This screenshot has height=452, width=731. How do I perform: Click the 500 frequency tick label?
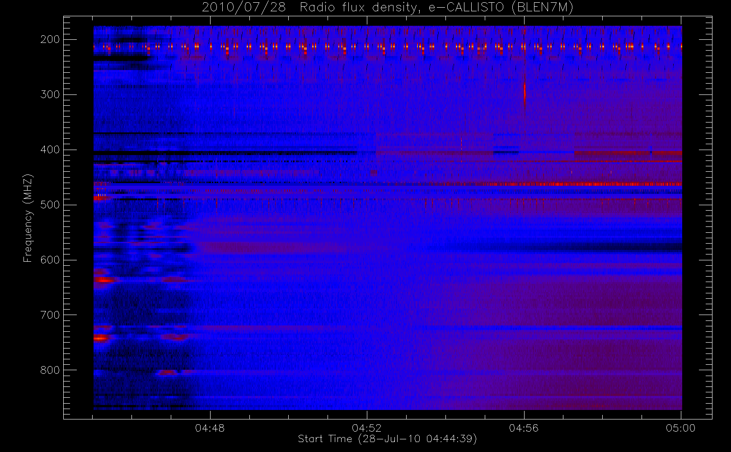(50, 205)
